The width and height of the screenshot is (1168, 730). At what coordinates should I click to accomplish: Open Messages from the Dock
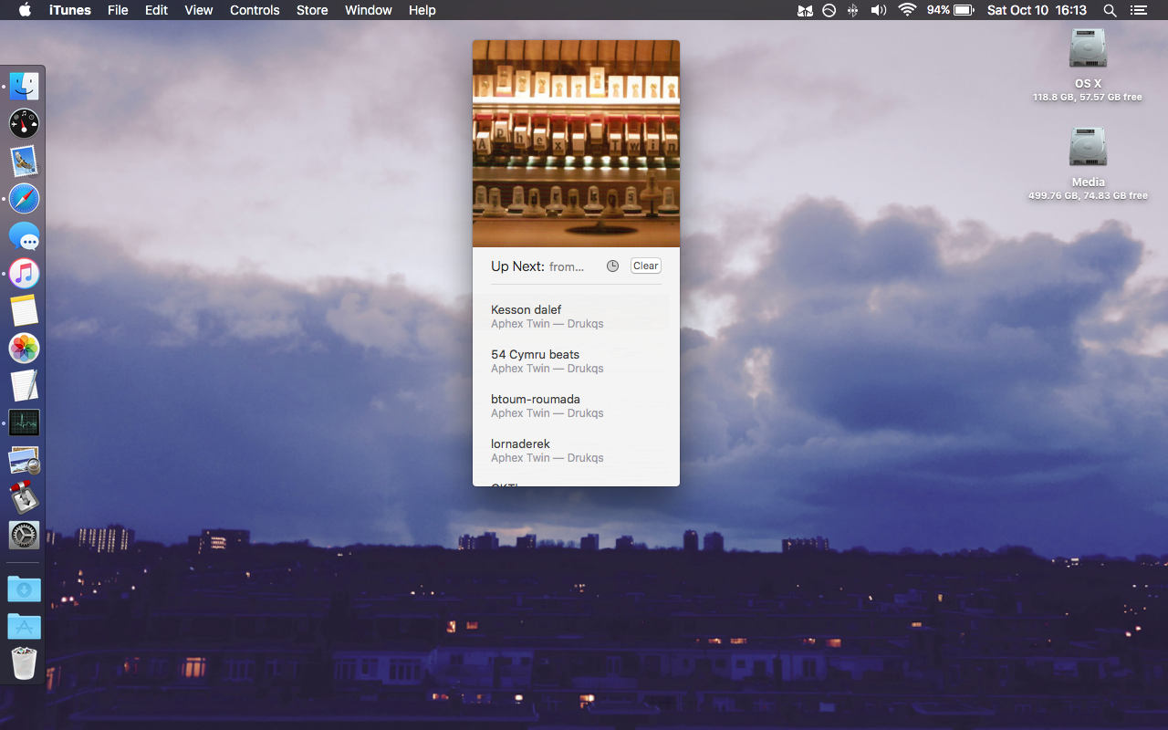coord(24,236)
